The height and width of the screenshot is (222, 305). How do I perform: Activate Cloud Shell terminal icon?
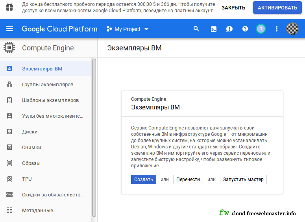214,29
